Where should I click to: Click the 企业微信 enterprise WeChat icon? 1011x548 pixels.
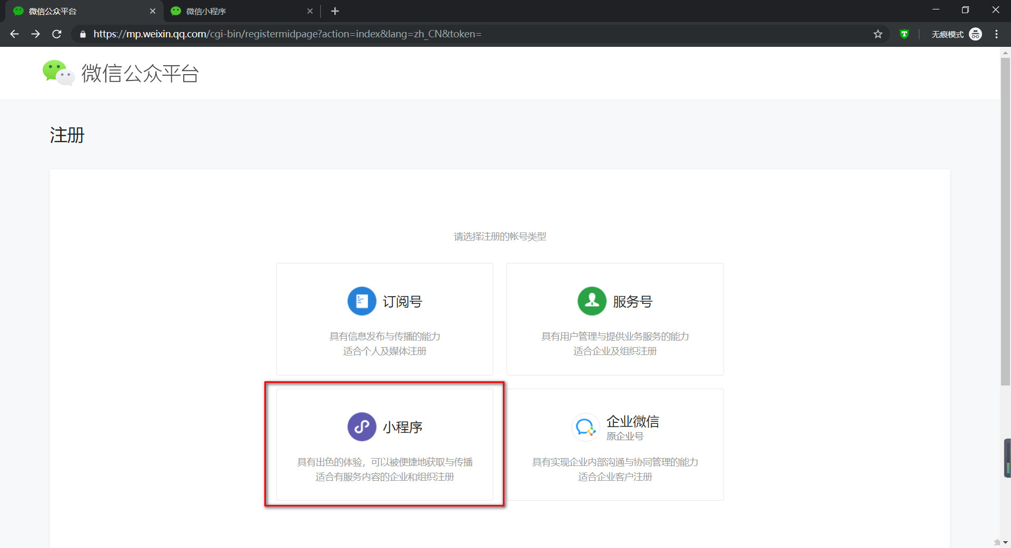coord(585,427)
